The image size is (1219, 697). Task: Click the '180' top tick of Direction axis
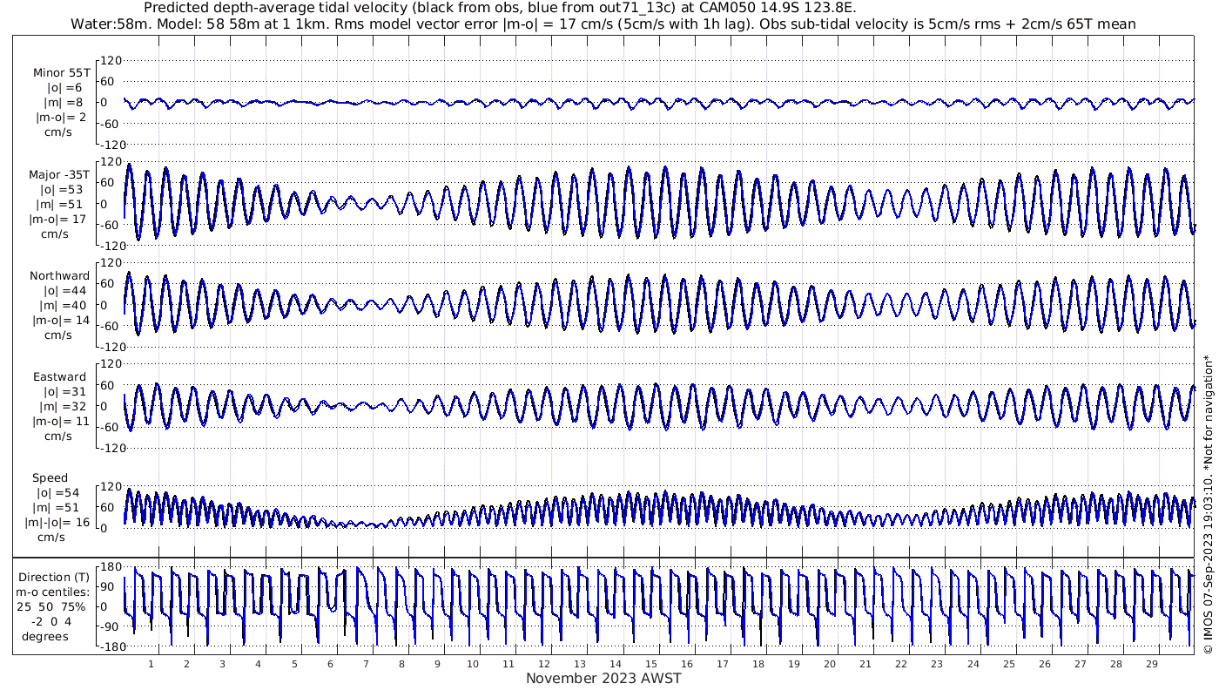tap(109, 566)
